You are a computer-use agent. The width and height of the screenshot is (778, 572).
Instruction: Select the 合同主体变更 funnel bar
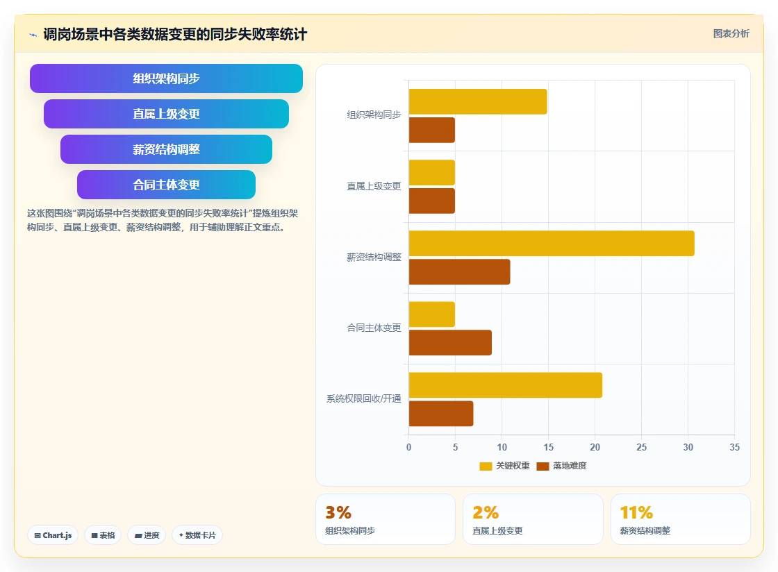pyautogui.click(x=166, y=185)
